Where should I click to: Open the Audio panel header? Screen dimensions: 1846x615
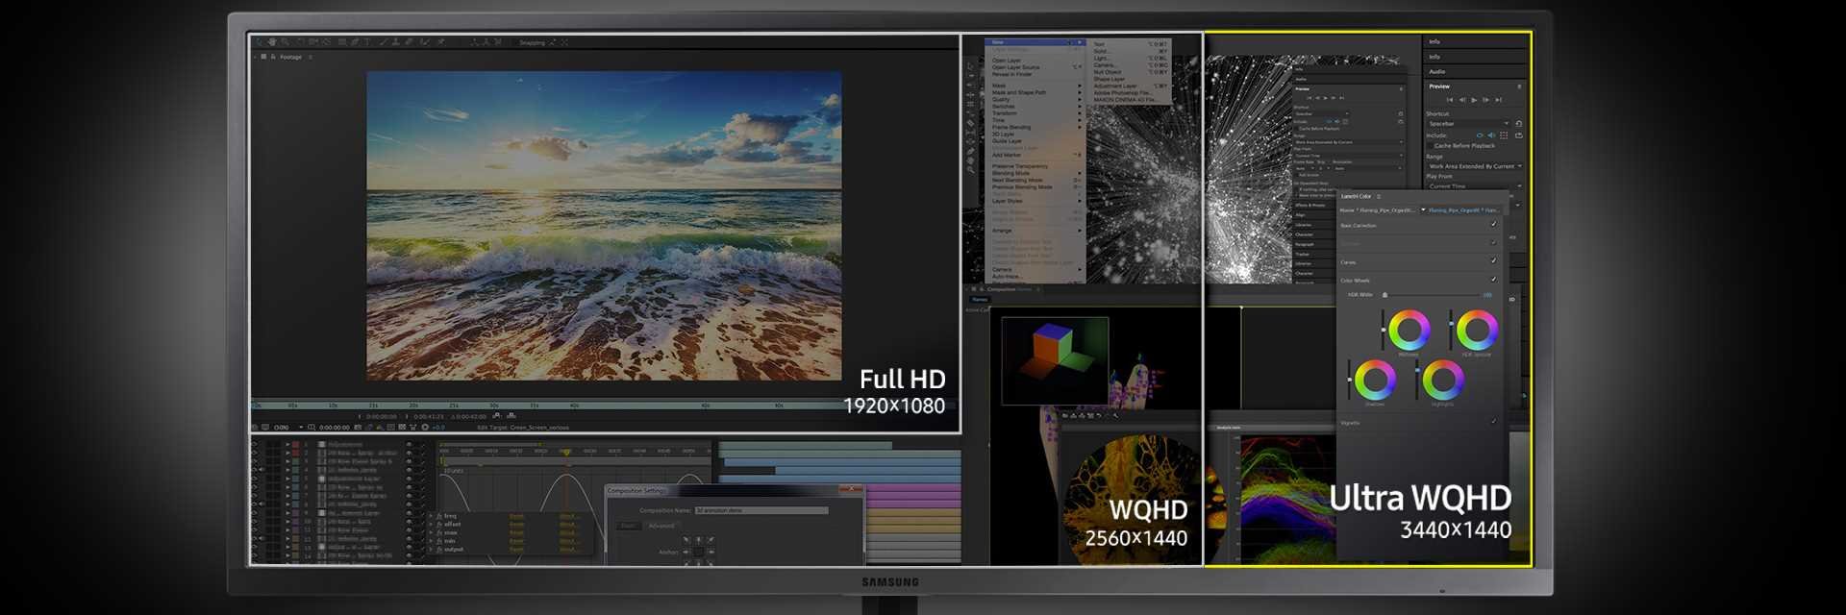pos(1437,72)
